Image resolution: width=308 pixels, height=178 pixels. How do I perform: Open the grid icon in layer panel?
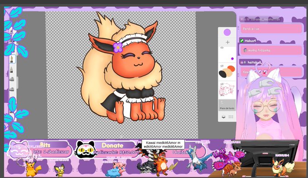pos(231,117)
